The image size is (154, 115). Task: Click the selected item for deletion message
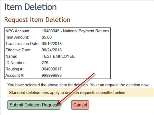click(x=78, y=85)
